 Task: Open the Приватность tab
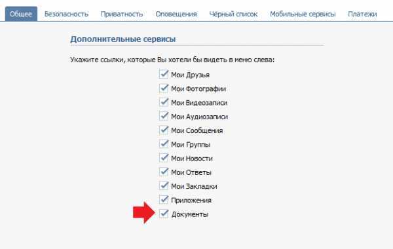122,14
